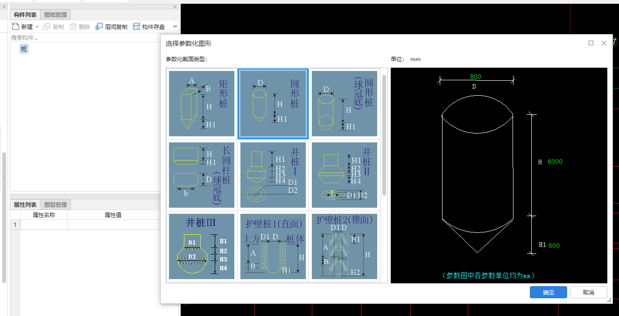Select the 圆形桩(球冠底) thumbnail

point(345,104)
